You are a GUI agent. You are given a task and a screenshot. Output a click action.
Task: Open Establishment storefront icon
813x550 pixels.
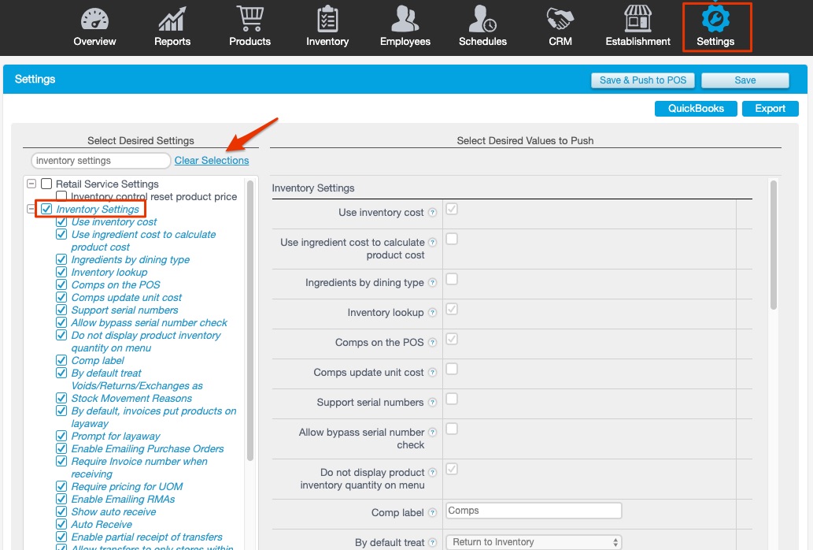tap(637, 19)
